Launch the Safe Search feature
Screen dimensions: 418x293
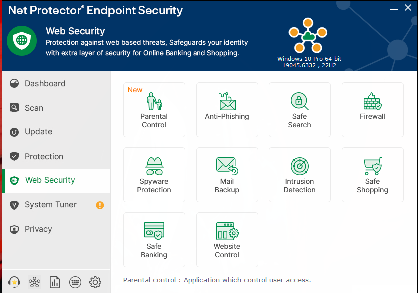tap(299, 110)
